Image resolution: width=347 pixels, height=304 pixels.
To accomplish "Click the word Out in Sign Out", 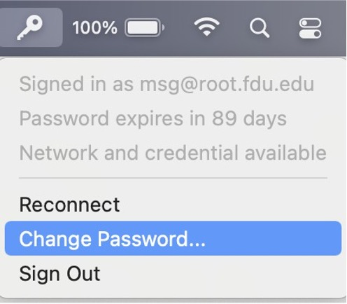I will [x=83, y=273].
